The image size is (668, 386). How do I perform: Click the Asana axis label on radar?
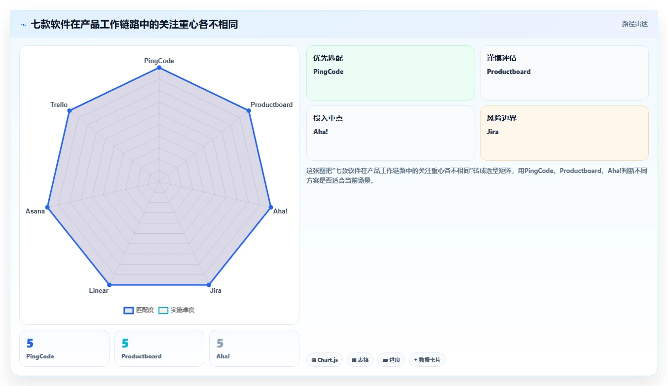click(x=35, y=211)
